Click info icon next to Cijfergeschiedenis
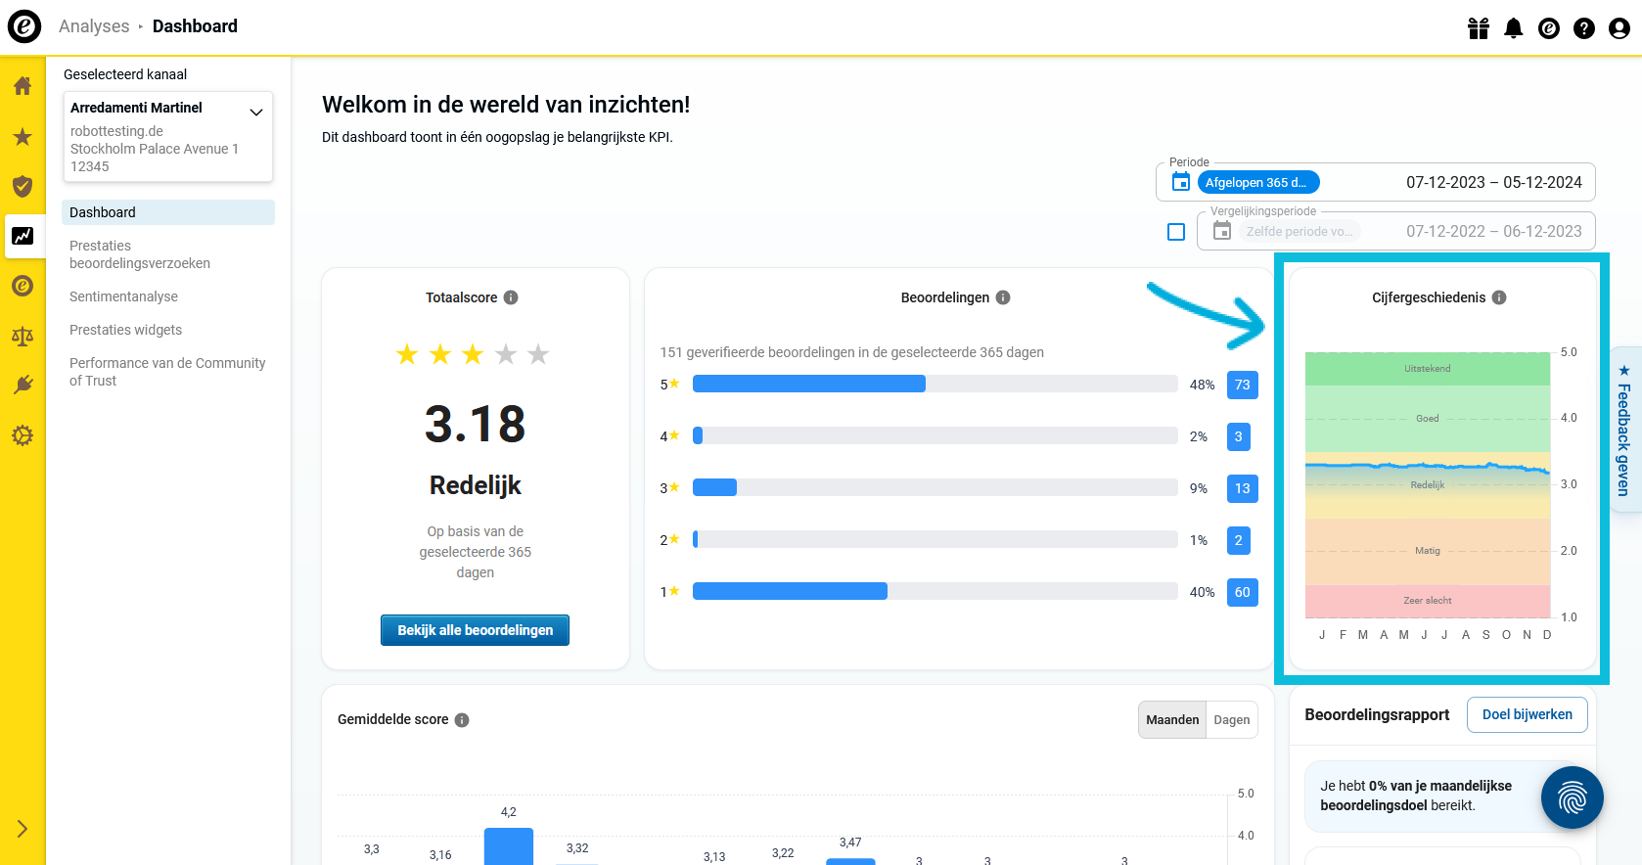This screenshot has height=865, width=1642. tap(1499, 297)
